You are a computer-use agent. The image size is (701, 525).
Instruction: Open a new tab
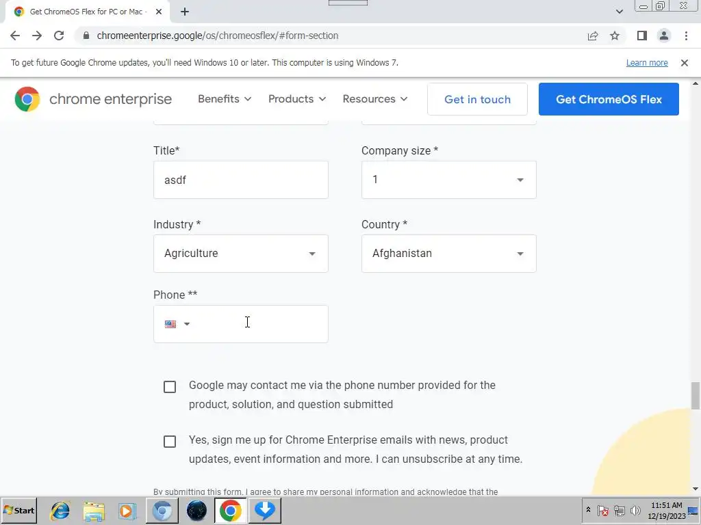pos(185,12)
